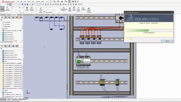Expand the Main Electrical Enclosure folder
This screenshot has width=181, height=102.
pos(1,57)
